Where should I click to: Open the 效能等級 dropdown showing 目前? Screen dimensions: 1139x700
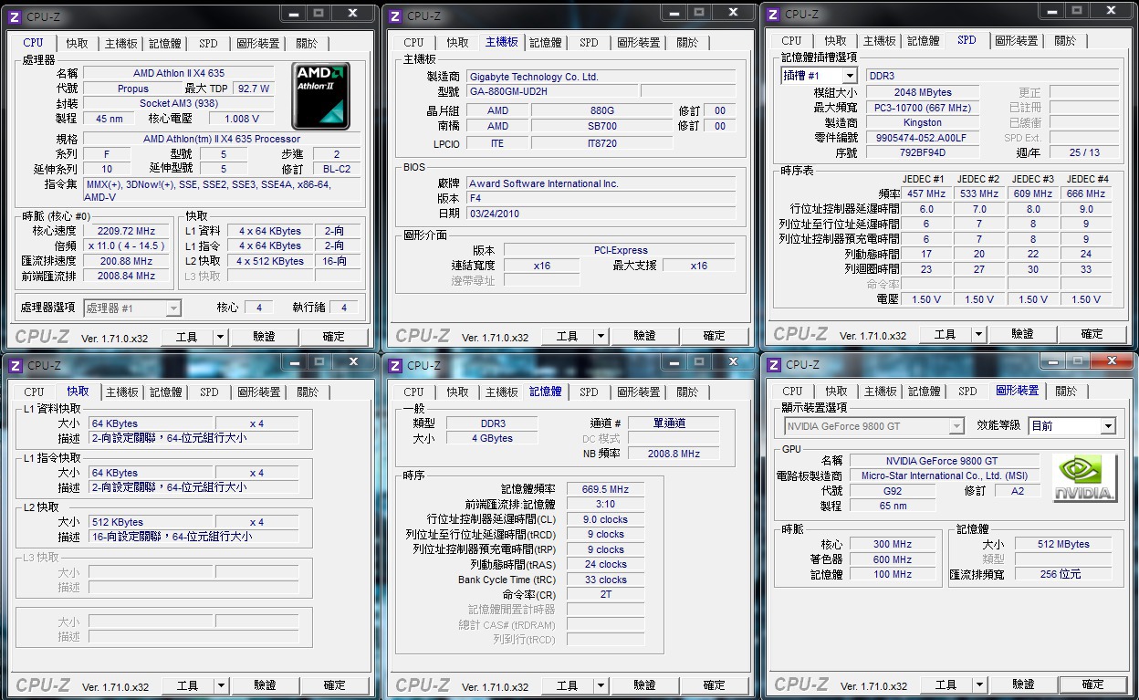coord(1071,426)
